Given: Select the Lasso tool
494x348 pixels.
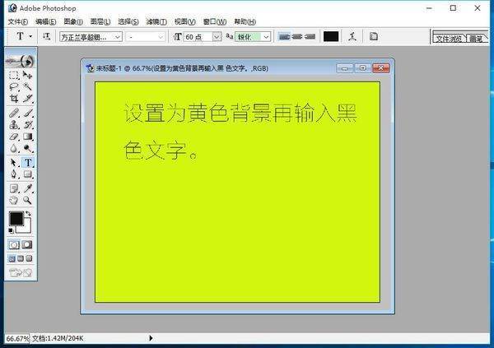Looking at the screenshot, I should [14, 87].
